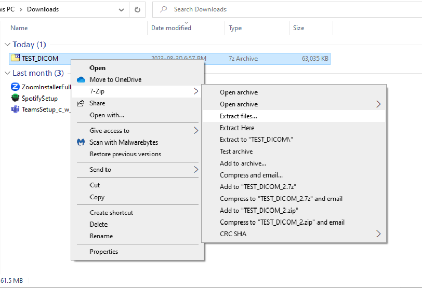Click the TEST_DICOM 7z archive icon
Screen dimensions: 422x288
pyautogui.click(x=16, y=58)
